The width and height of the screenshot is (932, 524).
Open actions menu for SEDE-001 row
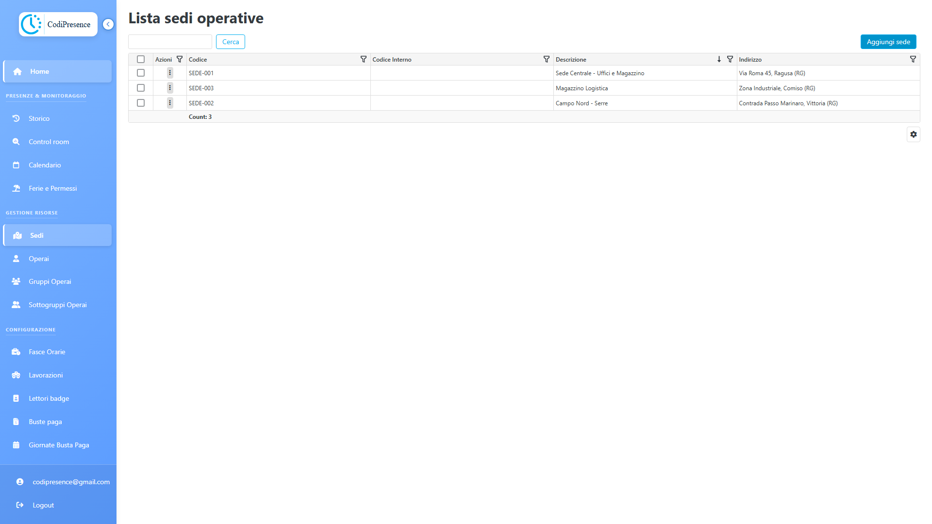click(170, 73)
